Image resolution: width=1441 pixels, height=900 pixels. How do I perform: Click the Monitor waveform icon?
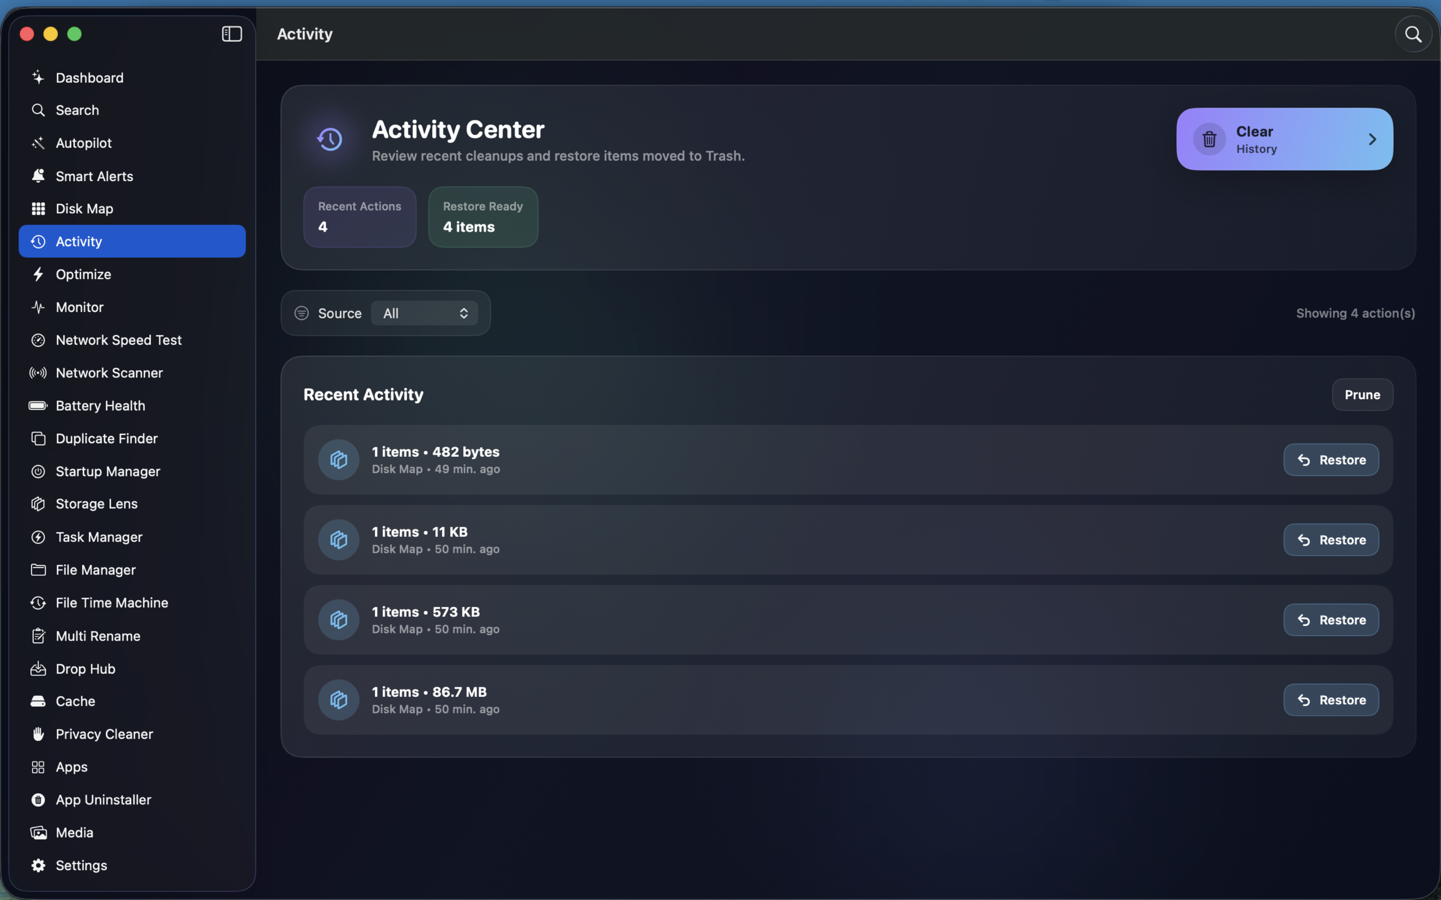[x=38, y=307]
